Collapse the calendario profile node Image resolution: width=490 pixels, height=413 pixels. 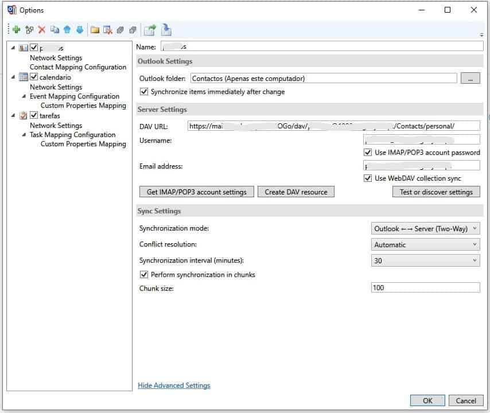pyautogui.click(x=13, y=77)
